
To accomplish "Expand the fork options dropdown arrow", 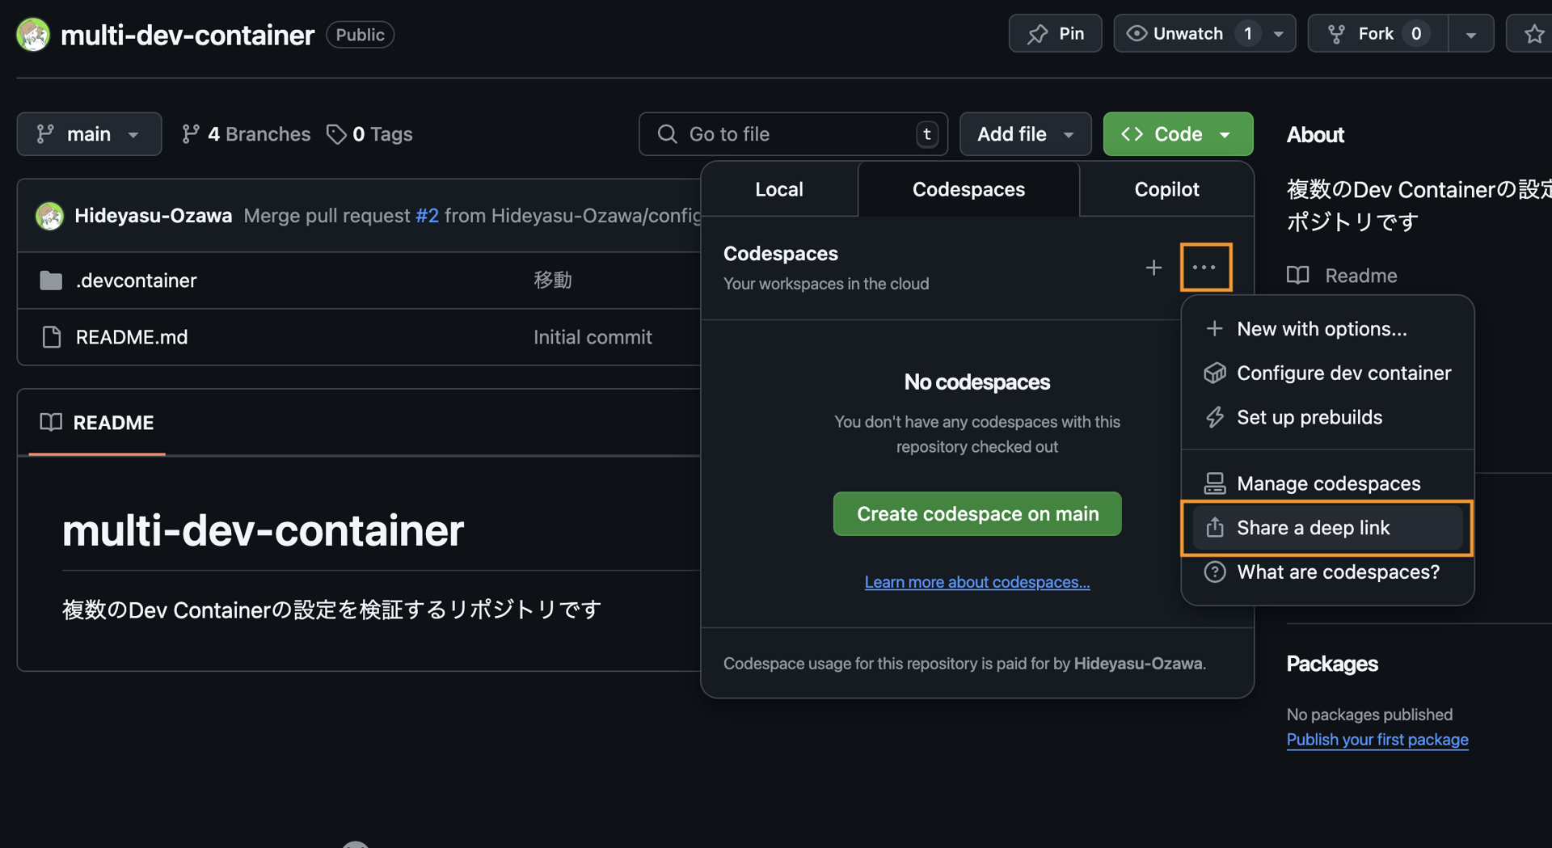I will point(1471,34).
